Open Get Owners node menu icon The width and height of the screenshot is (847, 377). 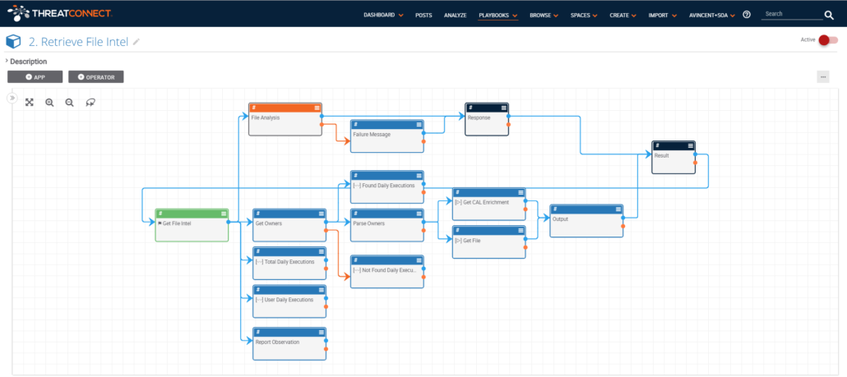tap(322, 214)
